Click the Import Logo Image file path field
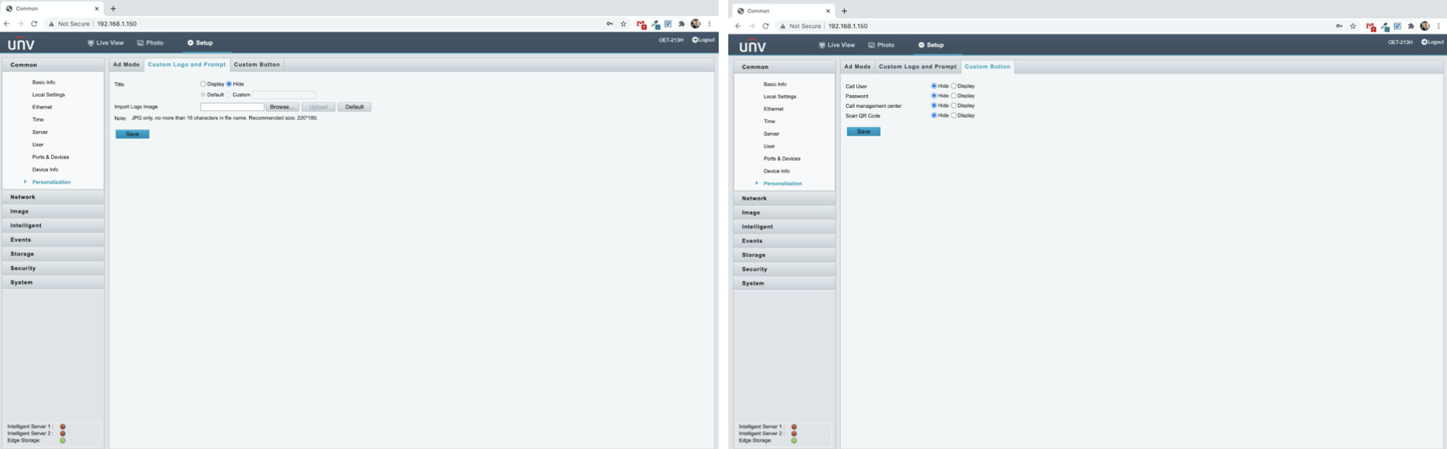 (232, 107)
